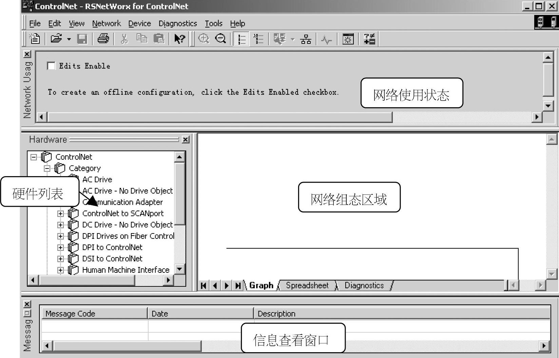Click the pin square icon in Messages panel
Viewport: 559px width, 358px height.
point(27,313)
